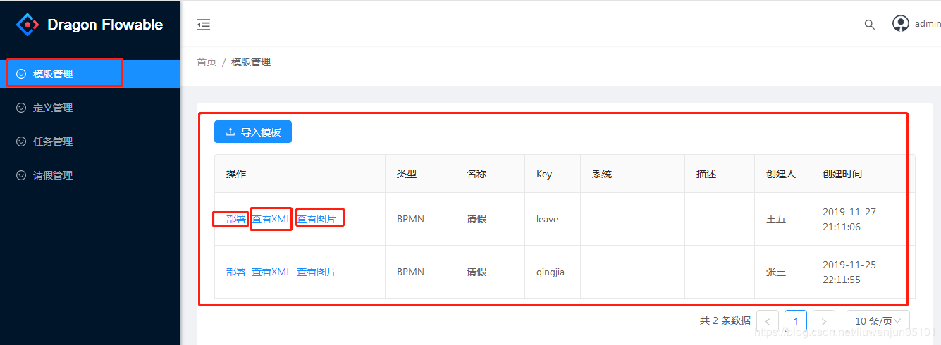Click the 2019-11-27 21:11:06 timestamp
Screen dimensions: 941x345
pos(849,219)
